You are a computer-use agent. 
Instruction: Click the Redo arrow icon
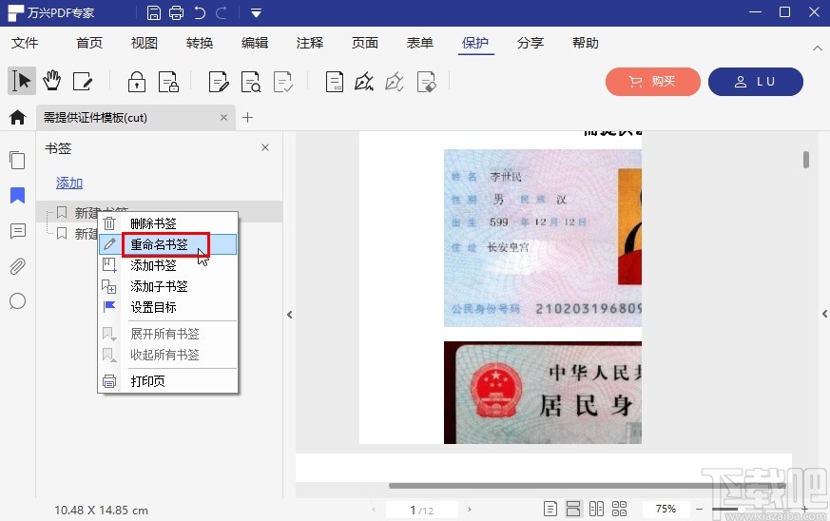coord(222,12)
